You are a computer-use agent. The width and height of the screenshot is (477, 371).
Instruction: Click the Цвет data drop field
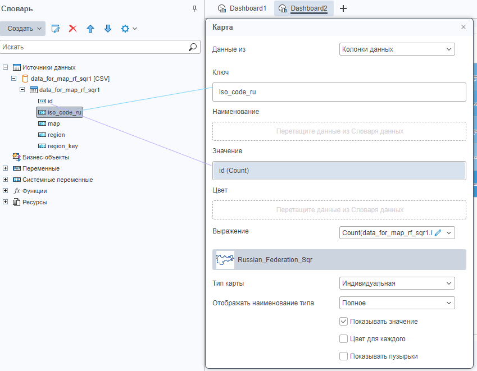(339, 210)
